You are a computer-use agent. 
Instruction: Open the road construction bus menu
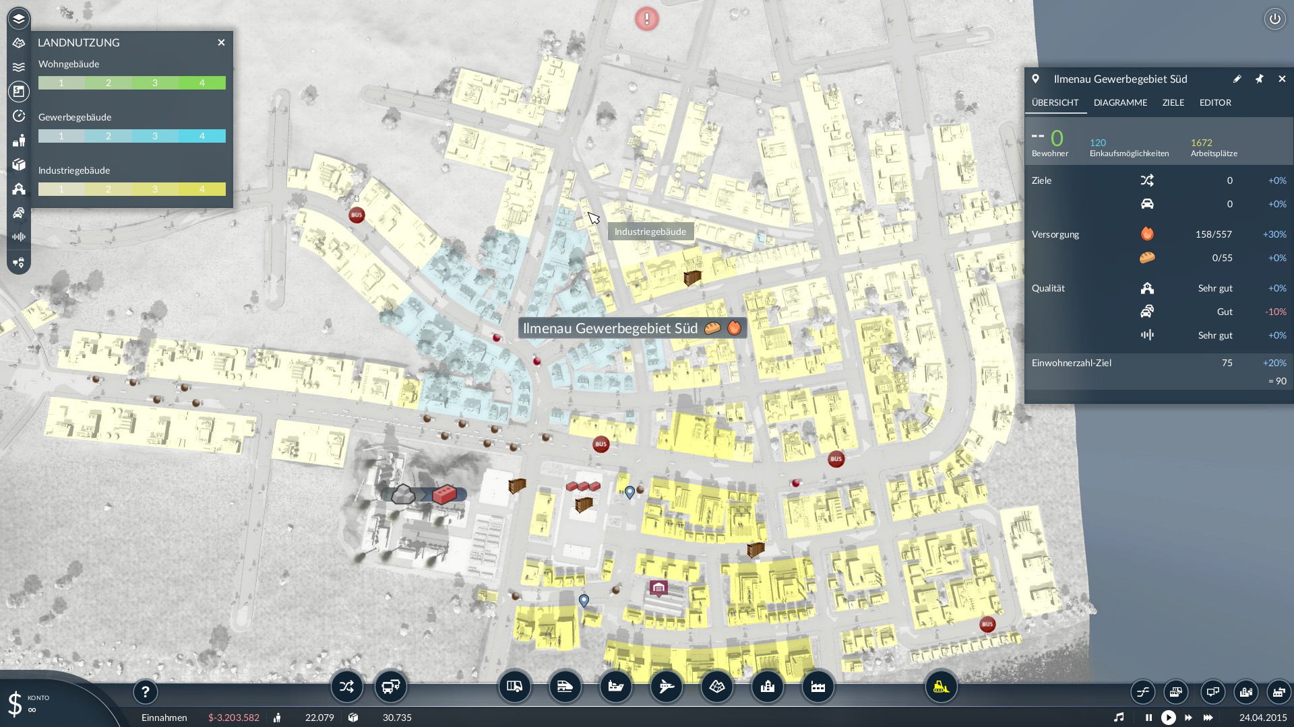(514, 687)
